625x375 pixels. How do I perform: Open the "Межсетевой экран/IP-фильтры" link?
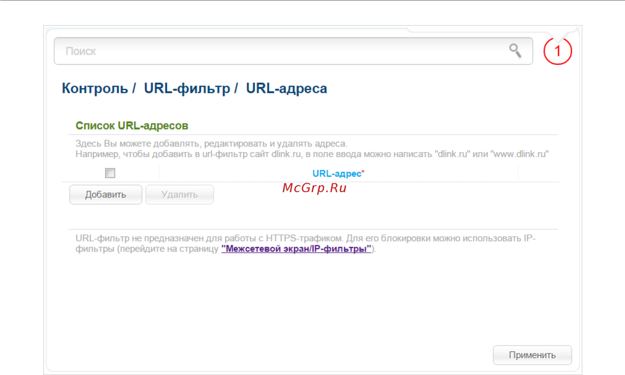click(296, 249)
